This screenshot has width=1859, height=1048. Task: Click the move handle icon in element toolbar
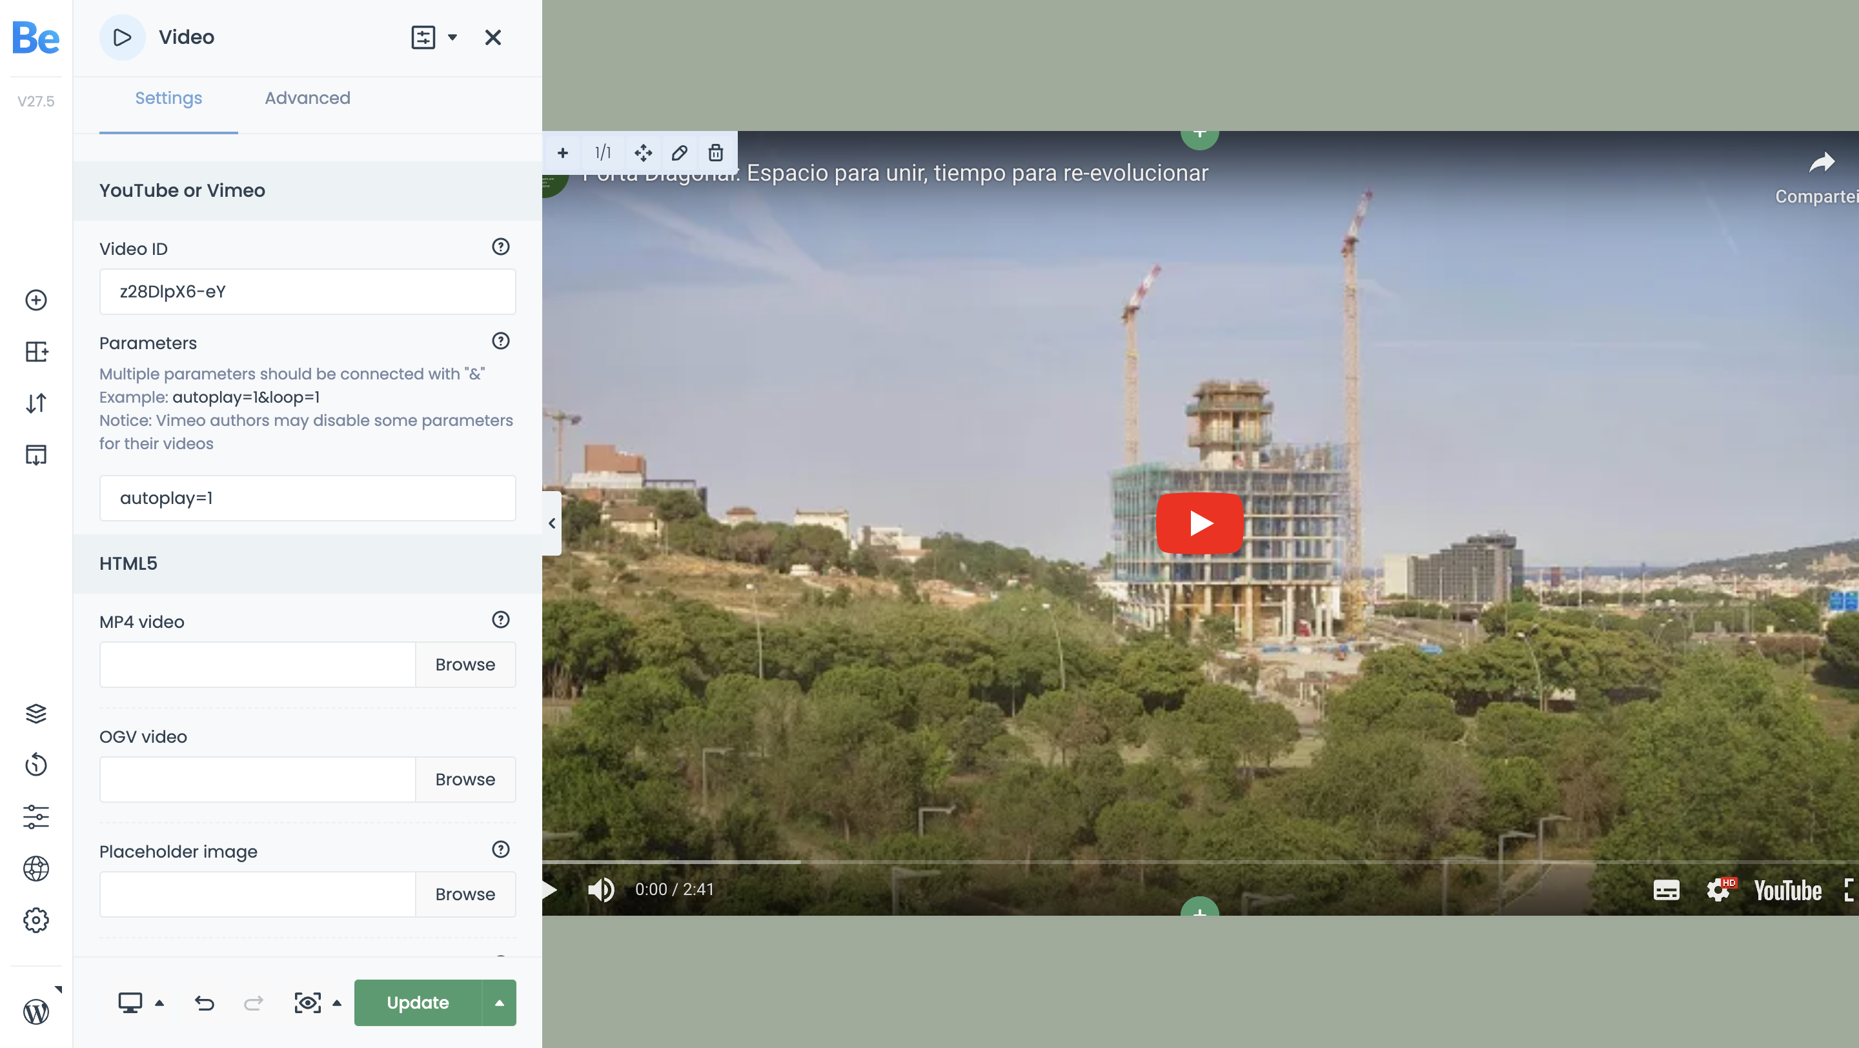[x=643, y=153]
